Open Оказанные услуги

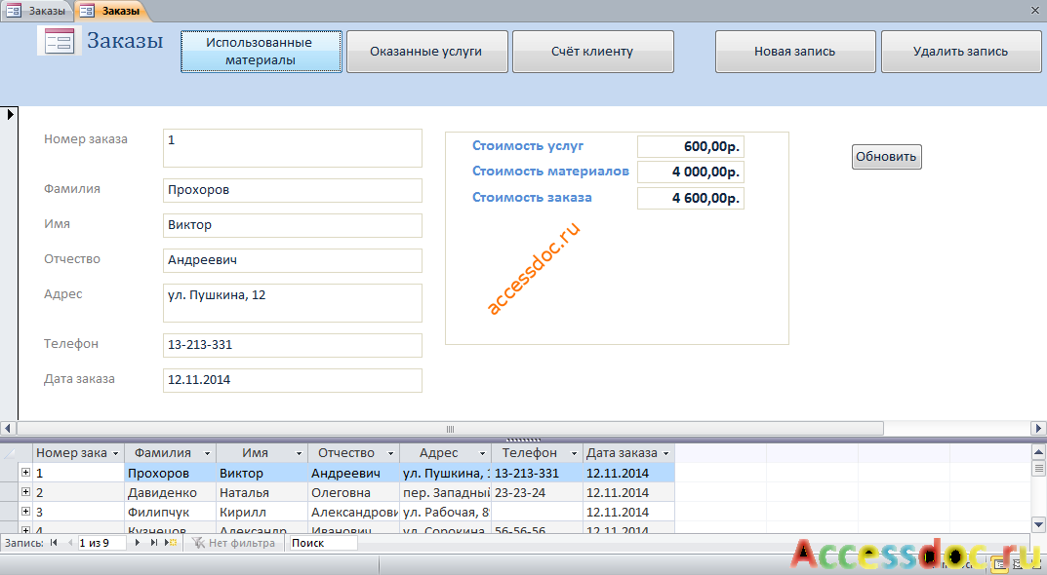point(426,52)
